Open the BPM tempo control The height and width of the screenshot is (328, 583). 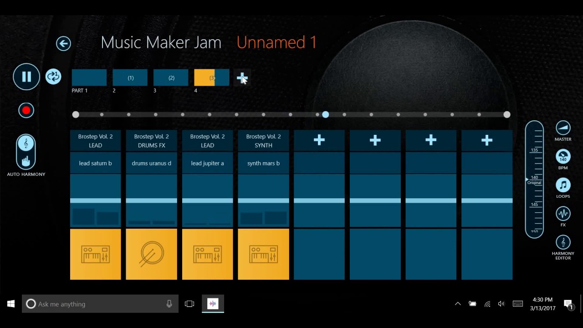coord(563,157)
